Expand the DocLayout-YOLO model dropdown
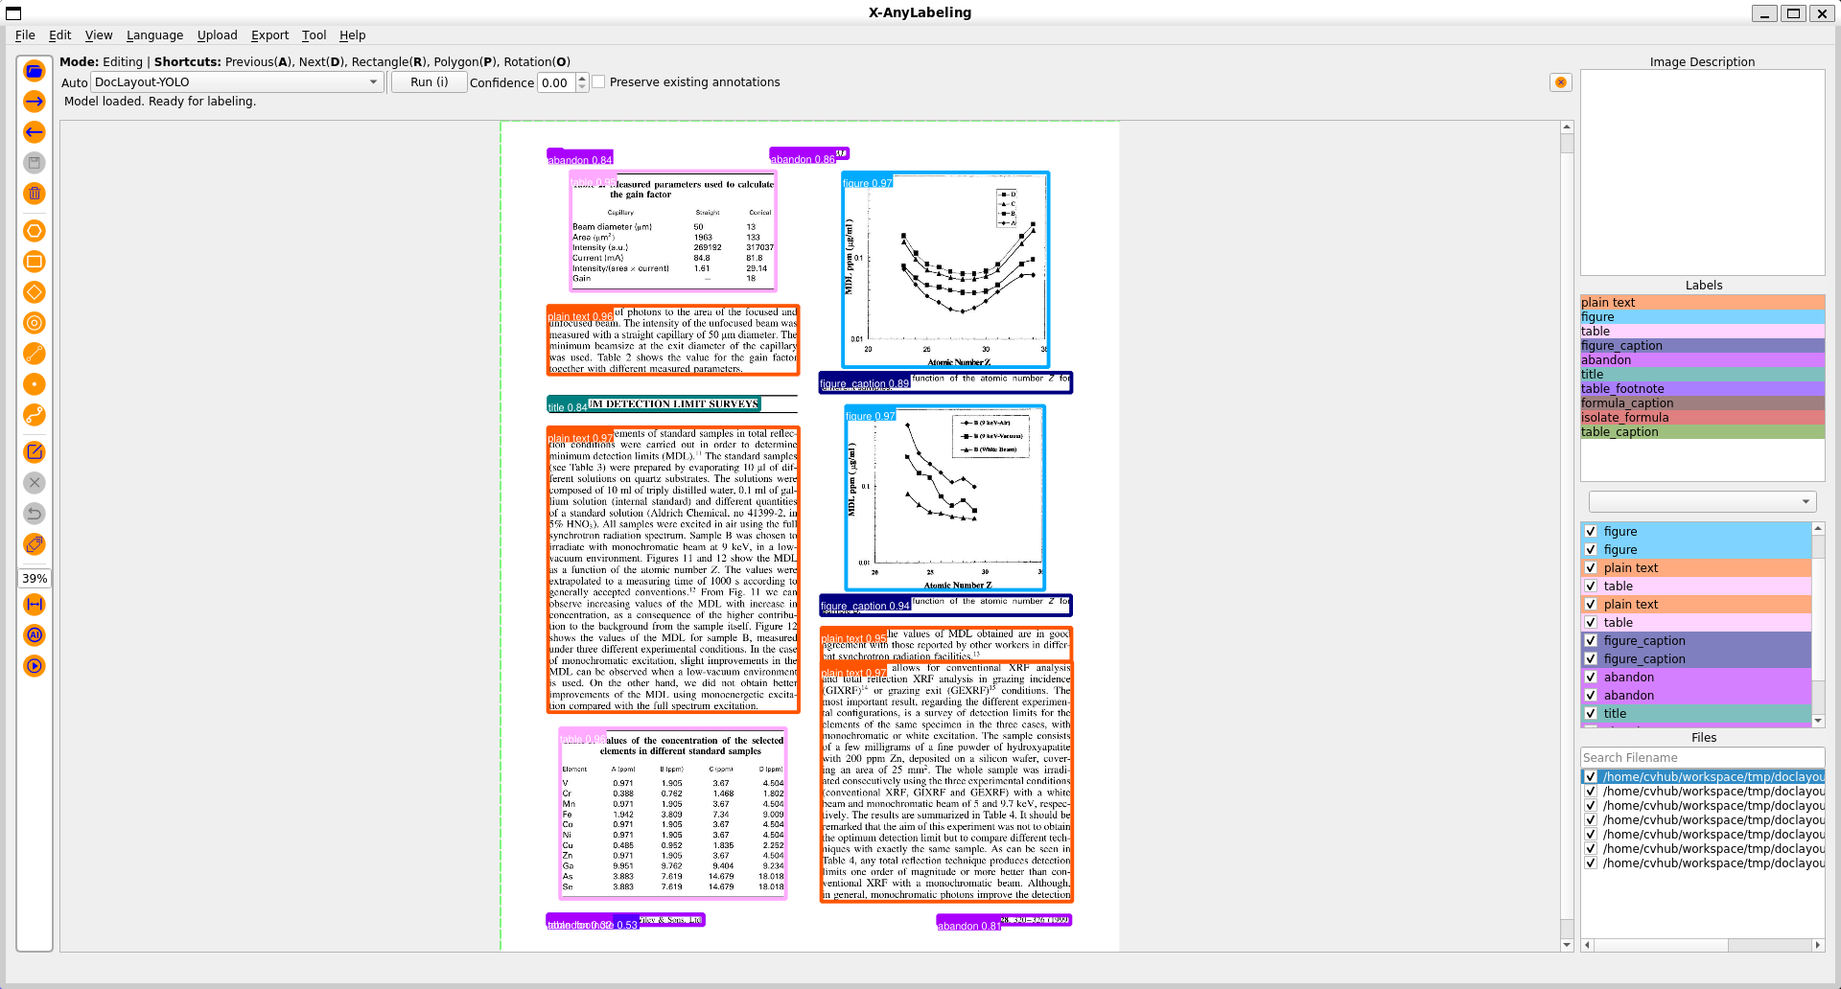1841x989 pixels. click(x=237, y=82)
